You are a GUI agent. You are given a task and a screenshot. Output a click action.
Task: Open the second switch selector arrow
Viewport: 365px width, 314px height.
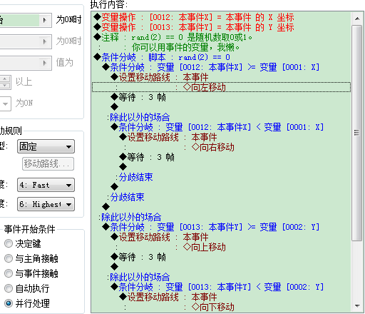(45, 41)
